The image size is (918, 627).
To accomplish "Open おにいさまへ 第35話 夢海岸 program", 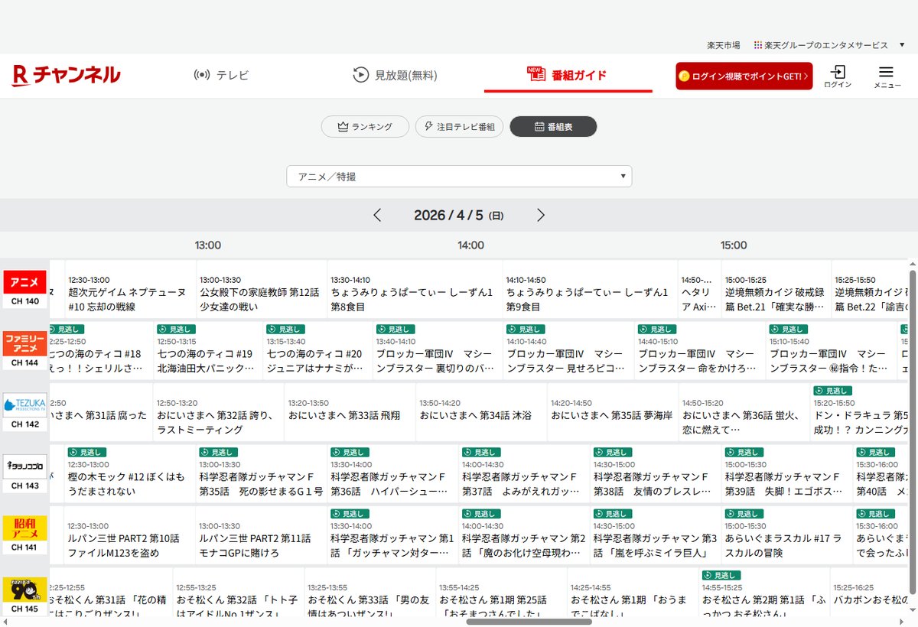I will pyautogui.click(x=613, y=412).
